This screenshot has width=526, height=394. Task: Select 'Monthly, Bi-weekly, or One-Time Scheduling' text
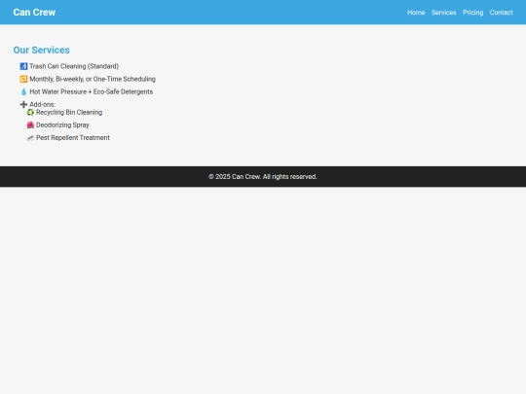pos(93,79)
